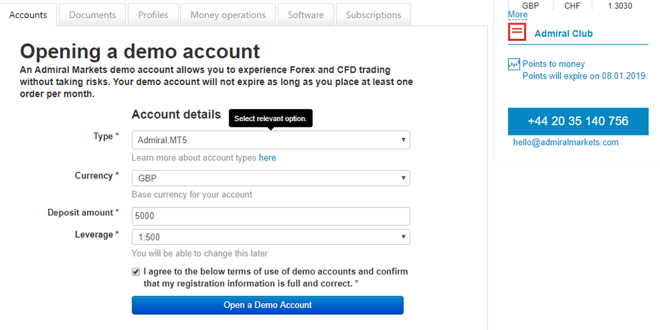
Task: Open the Documents tab
Action: 93,15
